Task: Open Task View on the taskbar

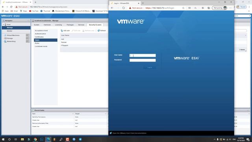Action: pos(16,139)
